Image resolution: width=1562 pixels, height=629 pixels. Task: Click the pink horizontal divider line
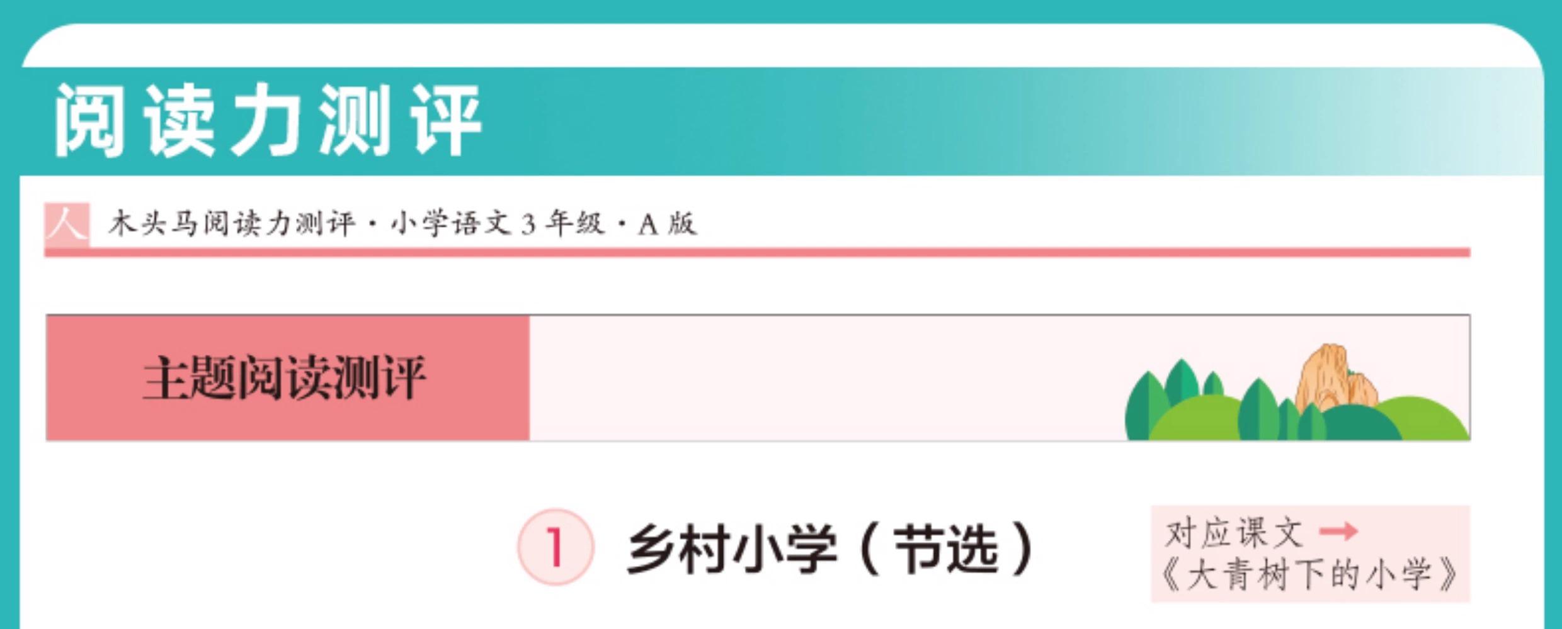(x=756, y=253)
